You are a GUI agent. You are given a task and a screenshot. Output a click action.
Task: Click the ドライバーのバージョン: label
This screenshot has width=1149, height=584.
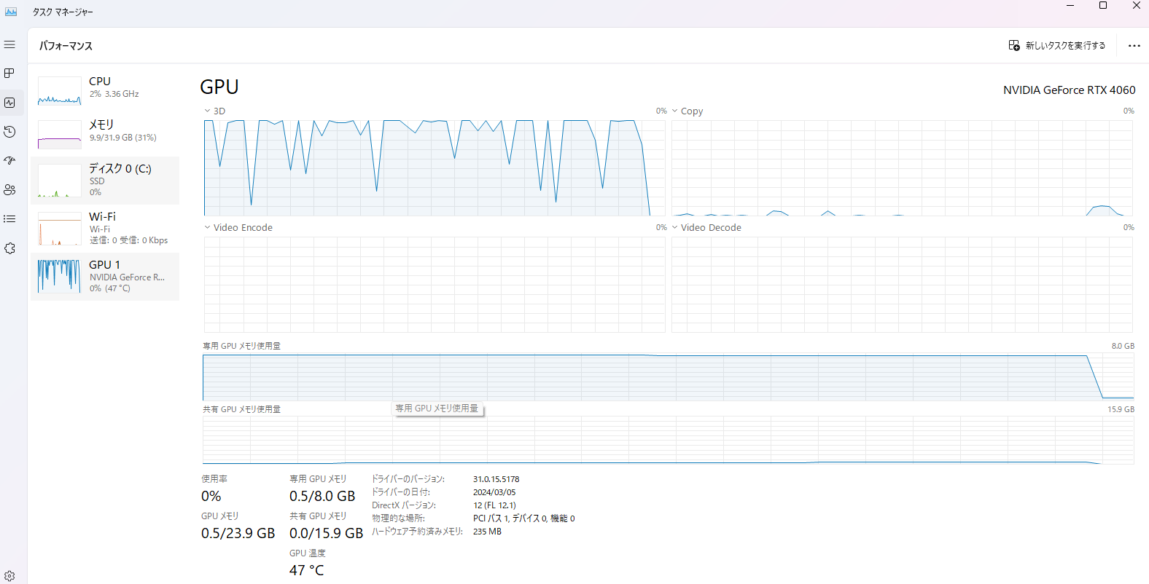tap(408, 479)
